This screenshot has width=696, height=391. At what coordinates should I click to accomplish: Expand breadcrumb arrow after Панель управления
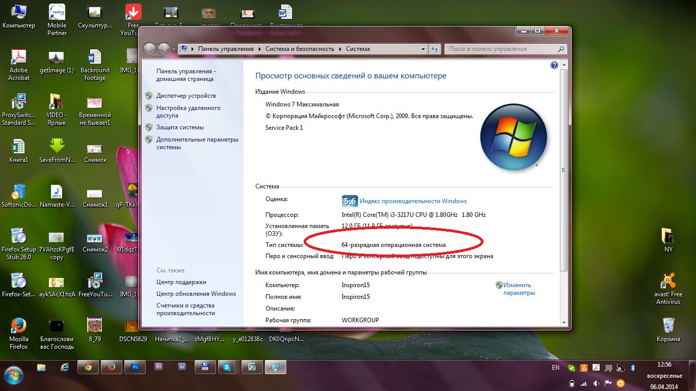(259, 49)
